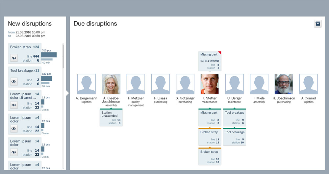Image resolution: width=329 pixels, height=174 pixels.
Task: Click the name label U. Berger
Action: pos(234,98)
